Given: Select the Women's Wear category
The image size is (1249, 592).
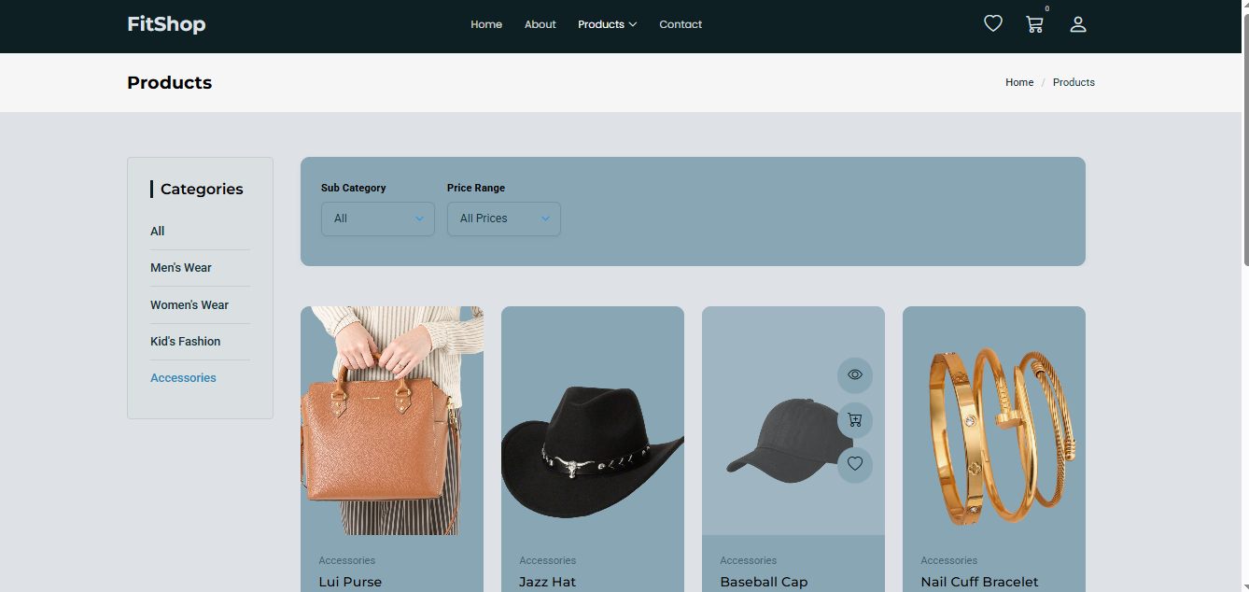Looking at the screenshot, I should (x=189, y=305).
